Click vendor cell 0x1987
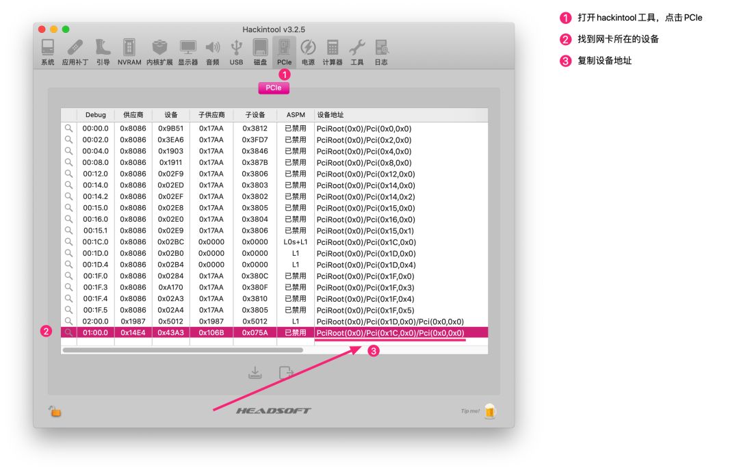 [133, 321]
